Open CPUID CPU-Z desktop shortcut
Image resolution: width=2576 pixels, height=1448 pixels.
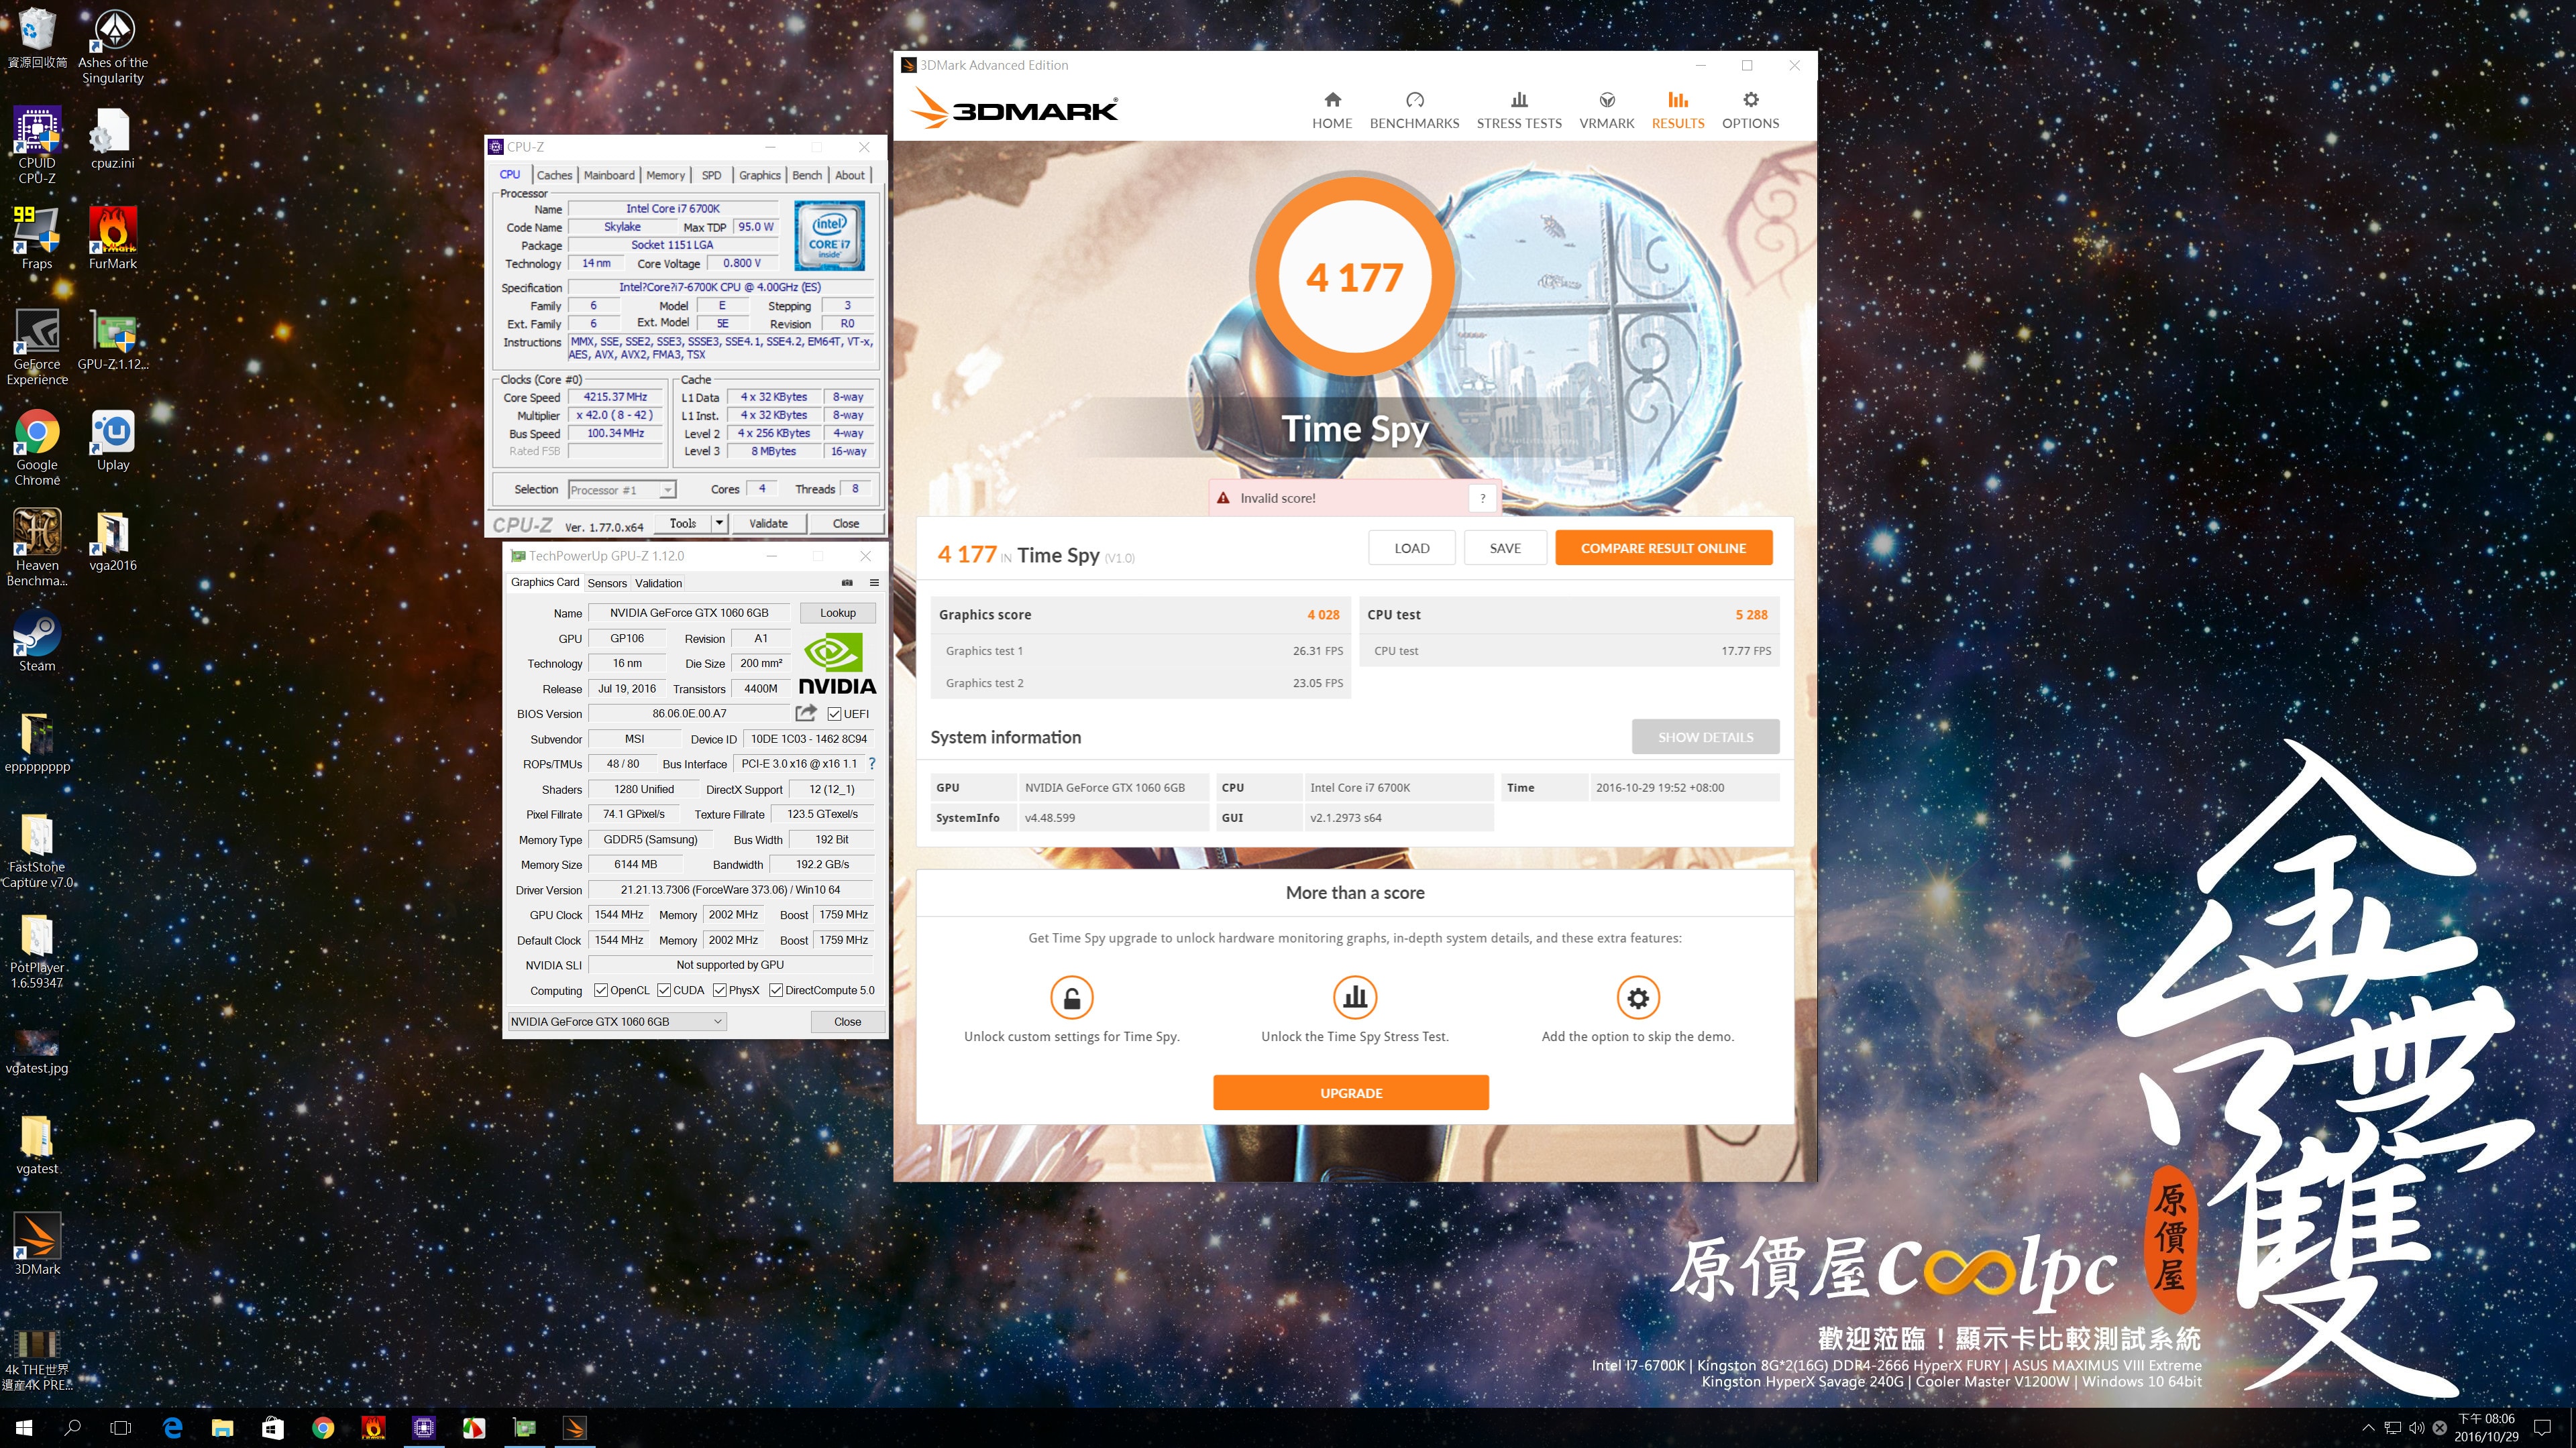pos(37,145)
